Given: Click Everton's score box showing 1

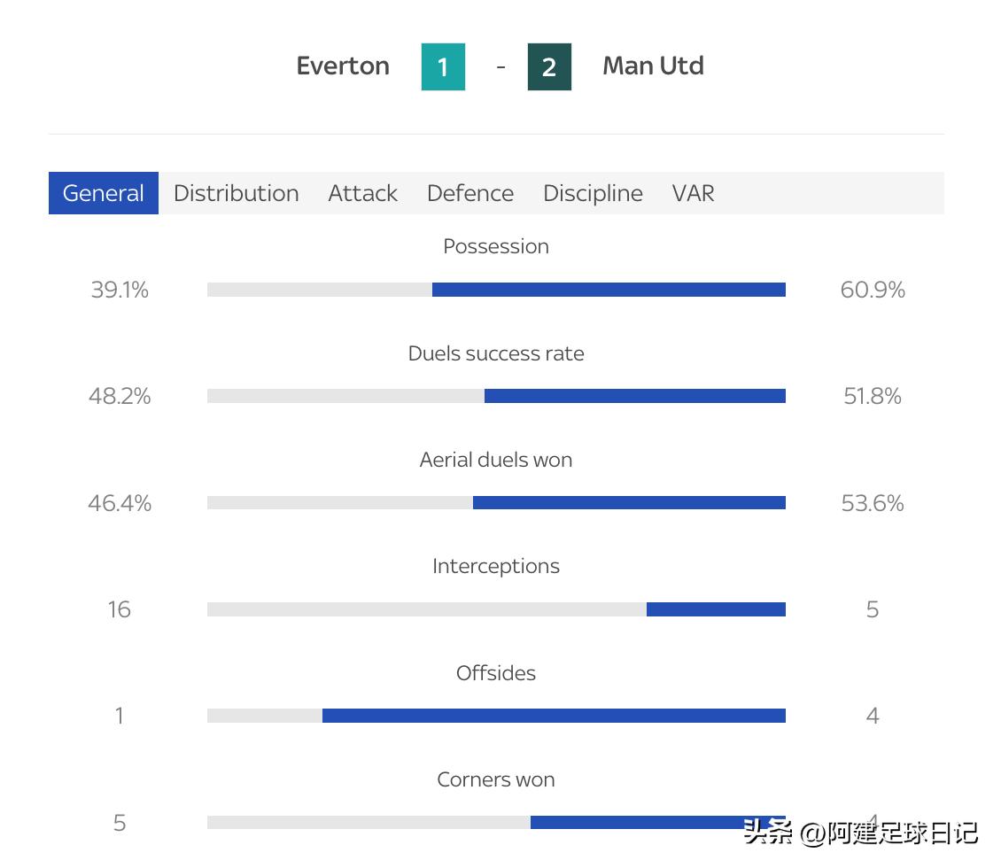Looking at the screenshot, I should [443, 67].
